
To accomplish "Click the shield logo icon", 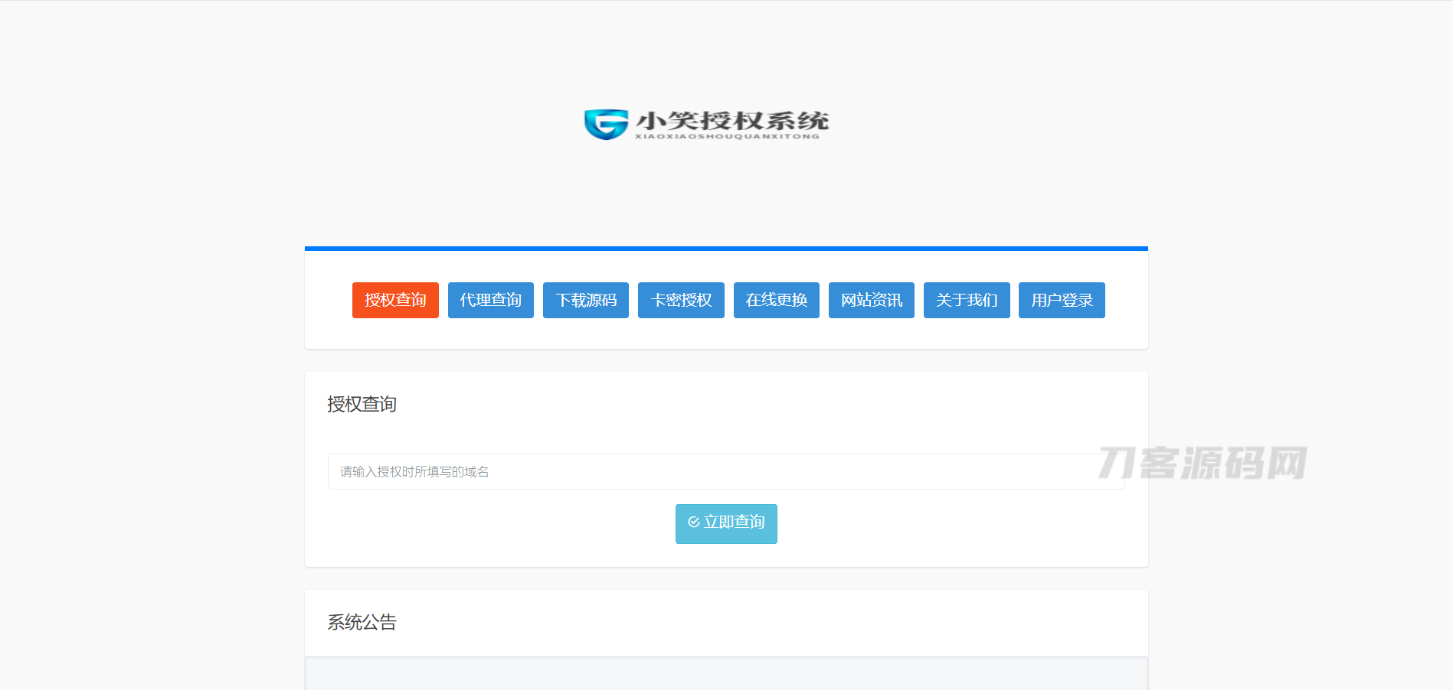I will tap(605, 124).
